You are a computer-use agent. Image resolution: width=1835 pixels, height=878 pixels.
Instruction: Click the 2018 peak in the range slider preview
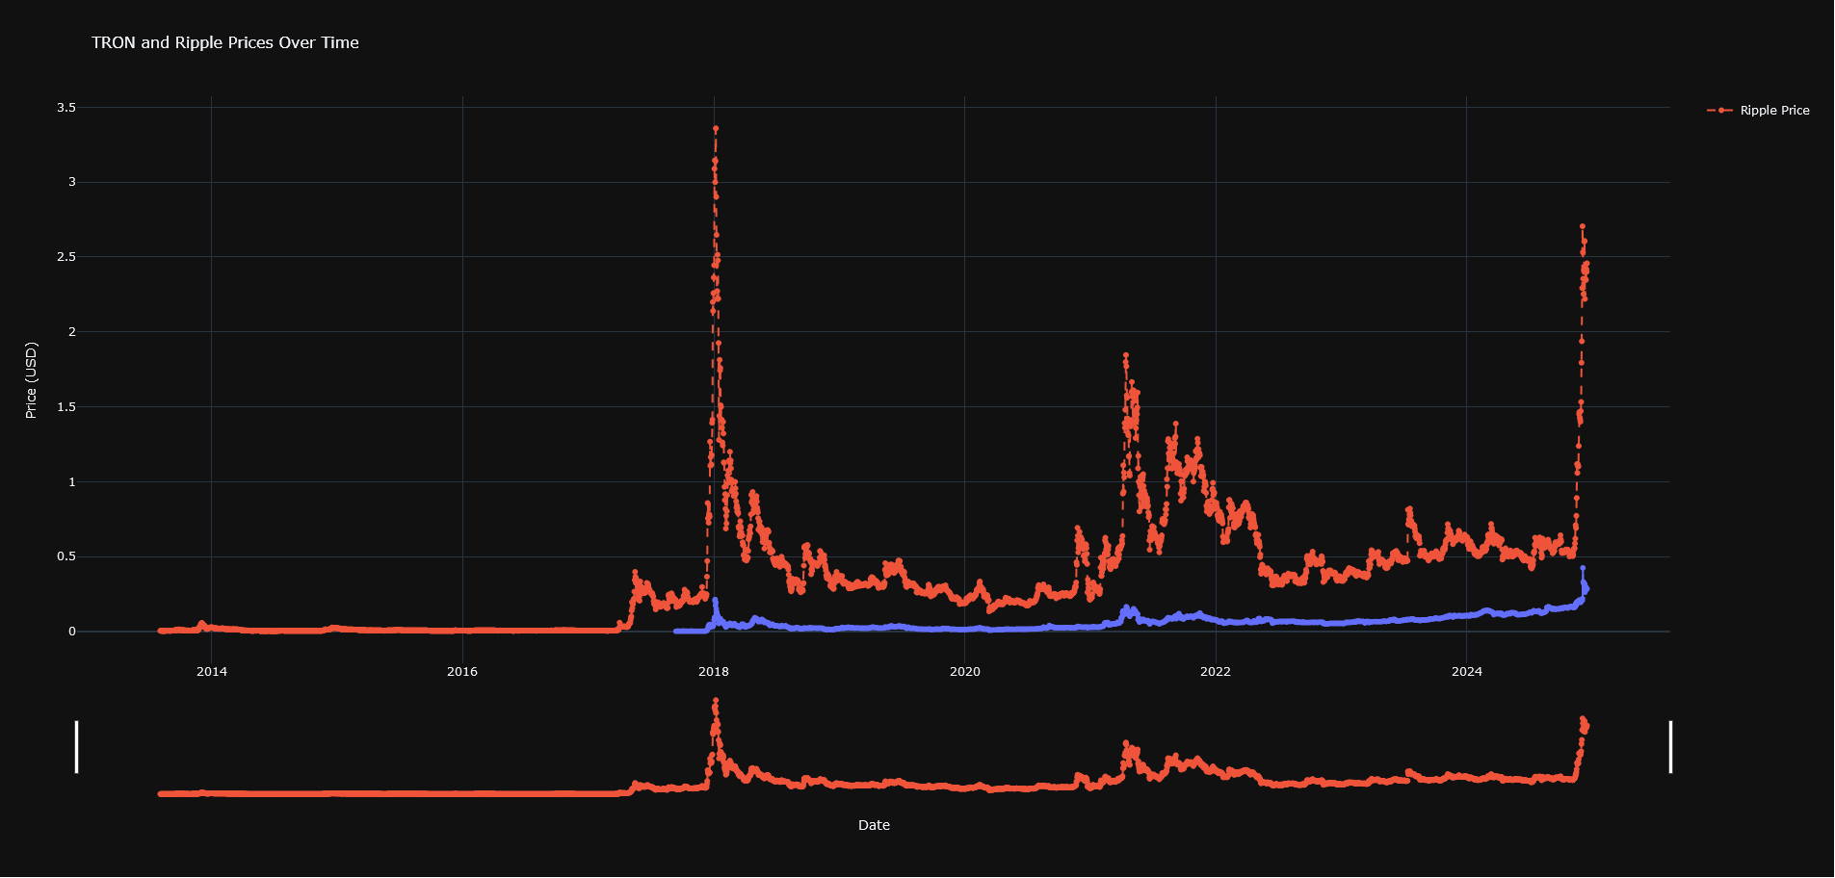point(715,701)
